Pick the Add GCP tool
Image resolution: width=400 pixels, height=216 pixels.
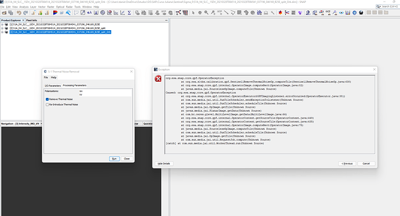pyautogui.click(x=220, y=13)
